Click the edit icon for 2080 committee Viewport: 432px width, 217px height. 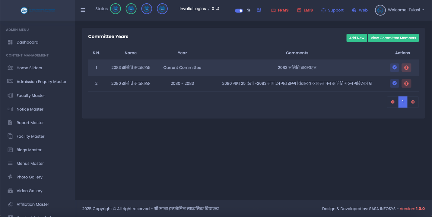coord(394,83)
